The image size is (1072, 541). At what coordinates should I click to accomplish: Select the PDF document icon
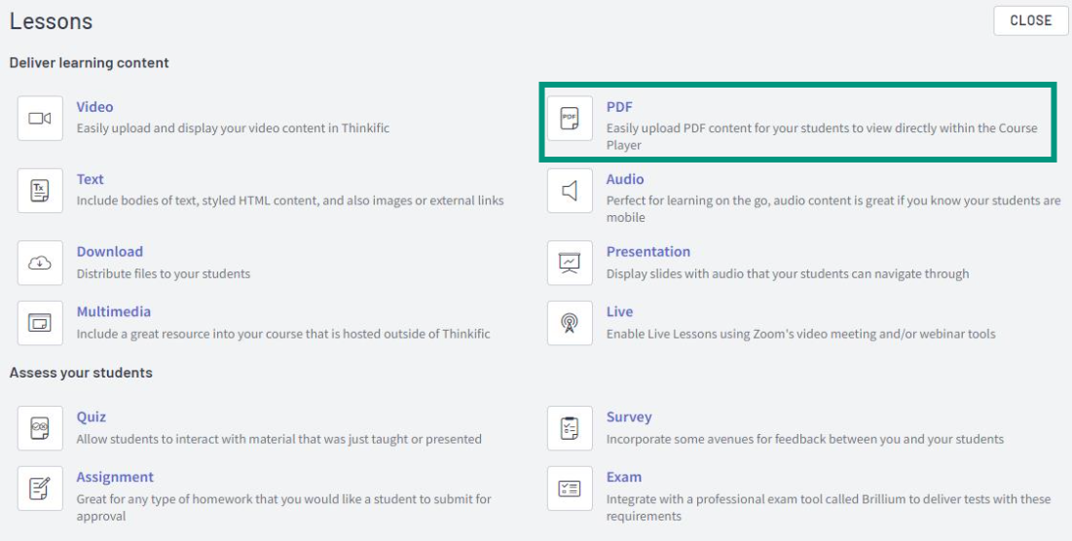tap(570, 118)
